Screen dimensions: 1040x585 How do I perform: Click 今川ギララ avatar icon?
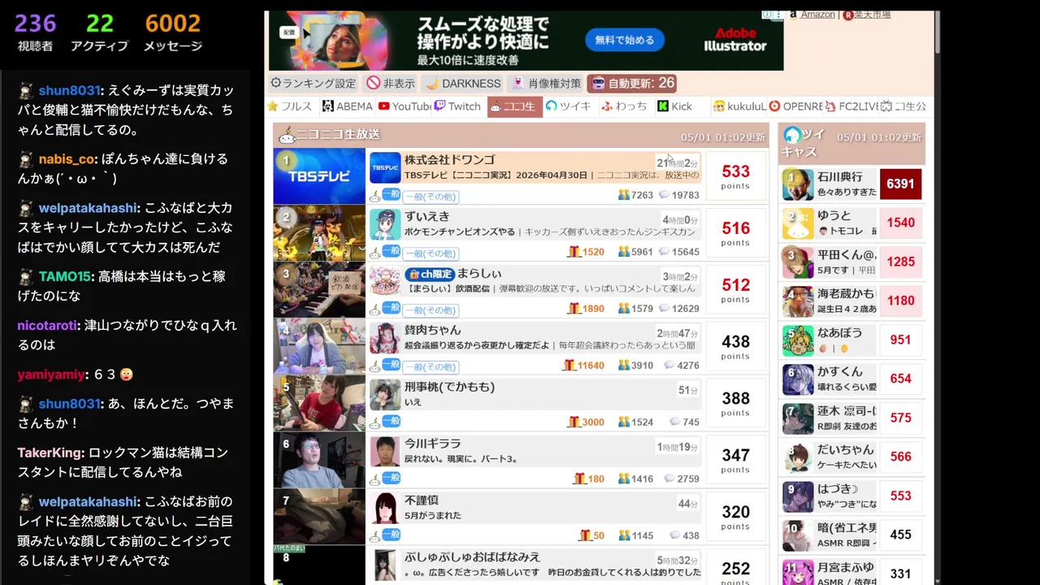click(x=385, y=452)
